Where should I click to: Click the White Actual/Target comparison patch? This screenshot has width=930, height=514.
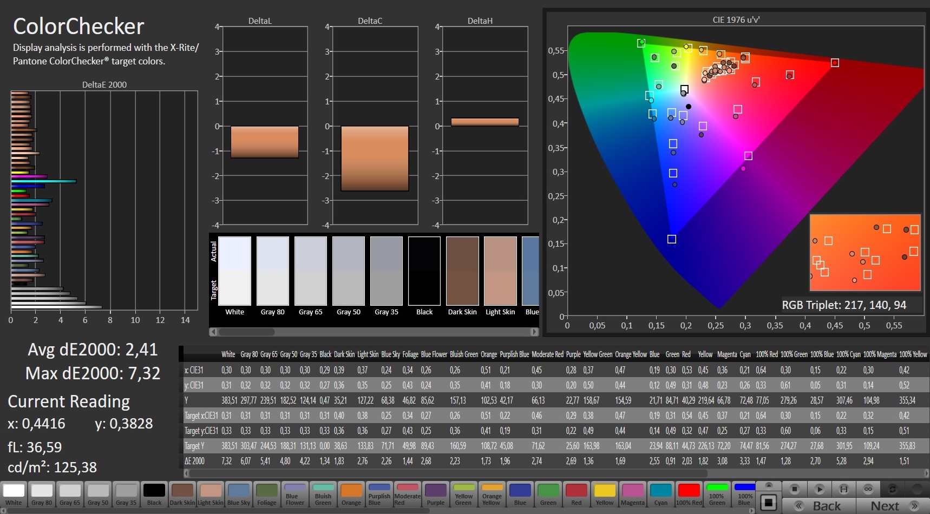point(235,271)
